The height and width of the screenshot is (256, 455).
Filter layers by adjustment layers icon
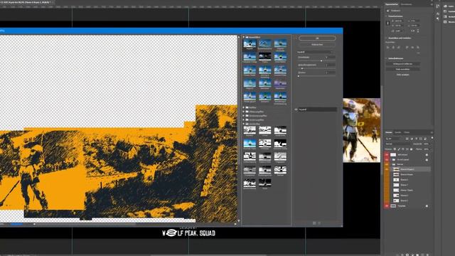tap(412, 139)
